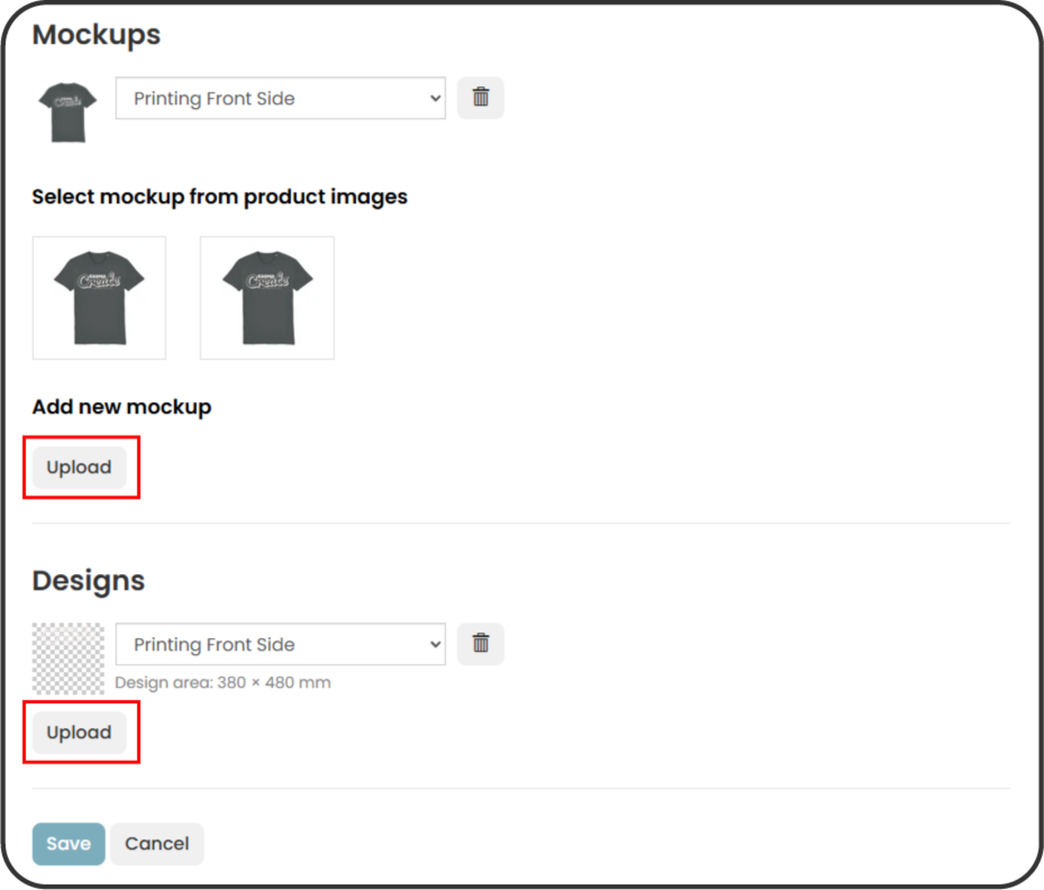Open the design placement dropdown
Screen dimensions: 1044x890
[279, 644]
